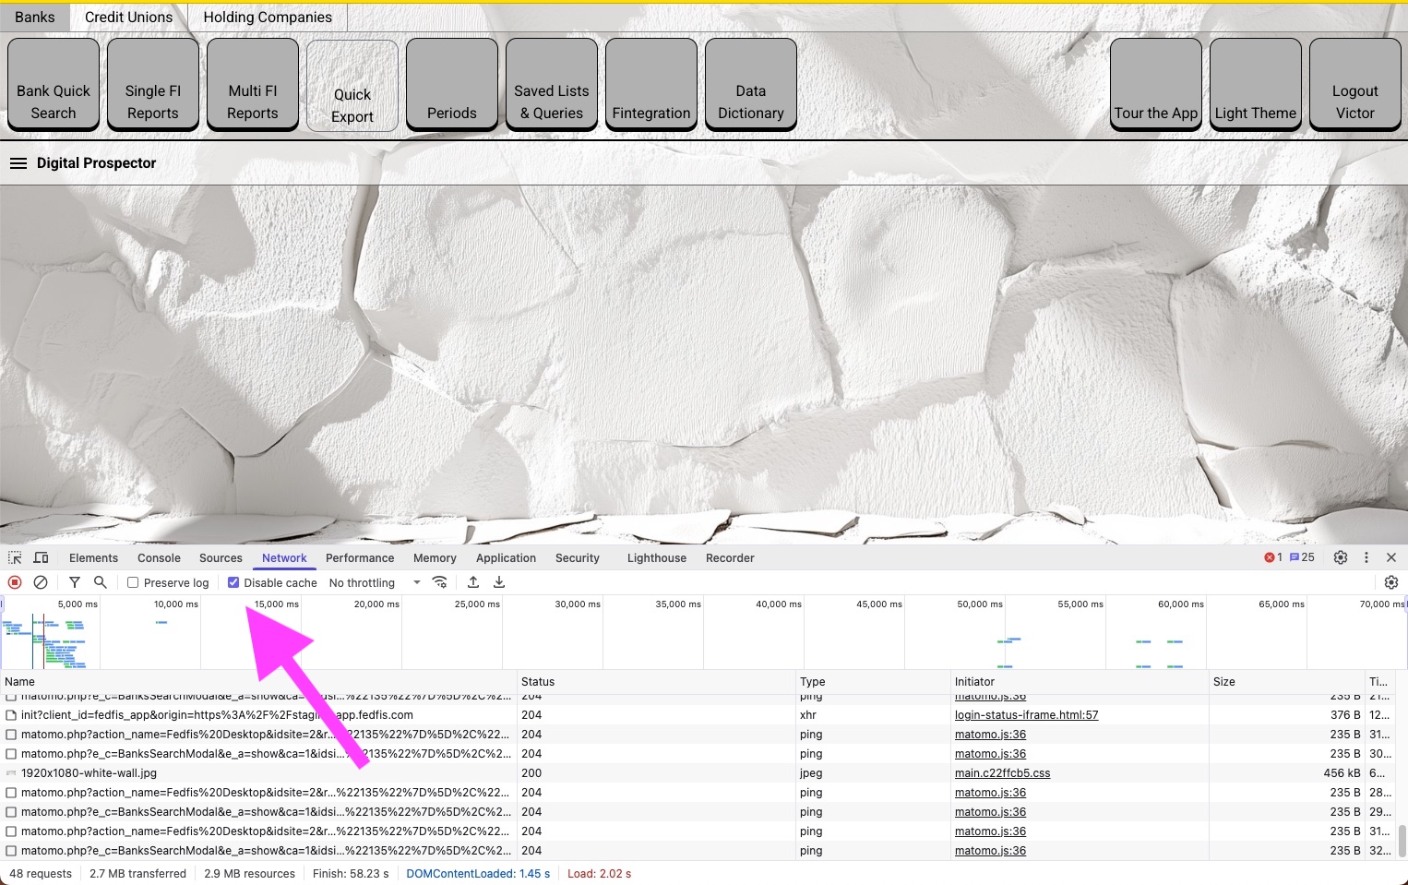Export network log as HAR file
Screen dimensions: 1408x885
point(499,582)
